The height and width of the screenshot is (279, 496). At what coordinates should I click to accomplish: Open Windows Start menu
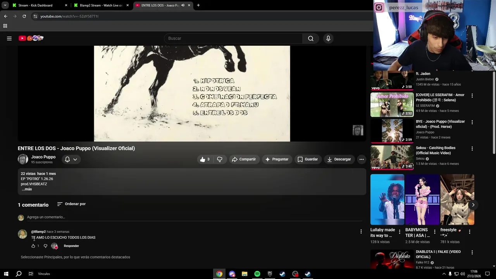6,274
